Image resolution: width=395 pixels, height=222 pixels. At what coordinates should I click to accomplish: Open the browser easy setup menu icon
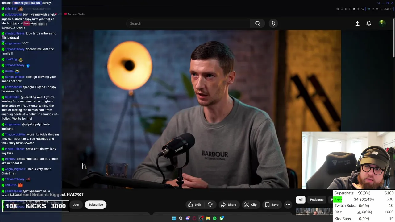point(391,9)
